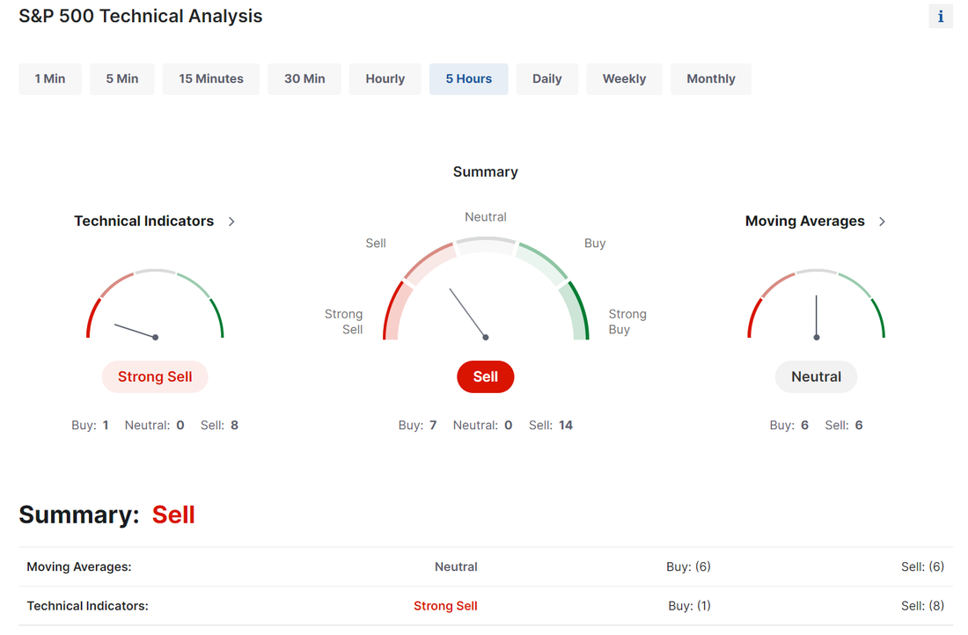Image resolution: width=968 pixels, height=635 pixels.
Task: Click the Technical Indicators gauge needle
Action: 136,331
